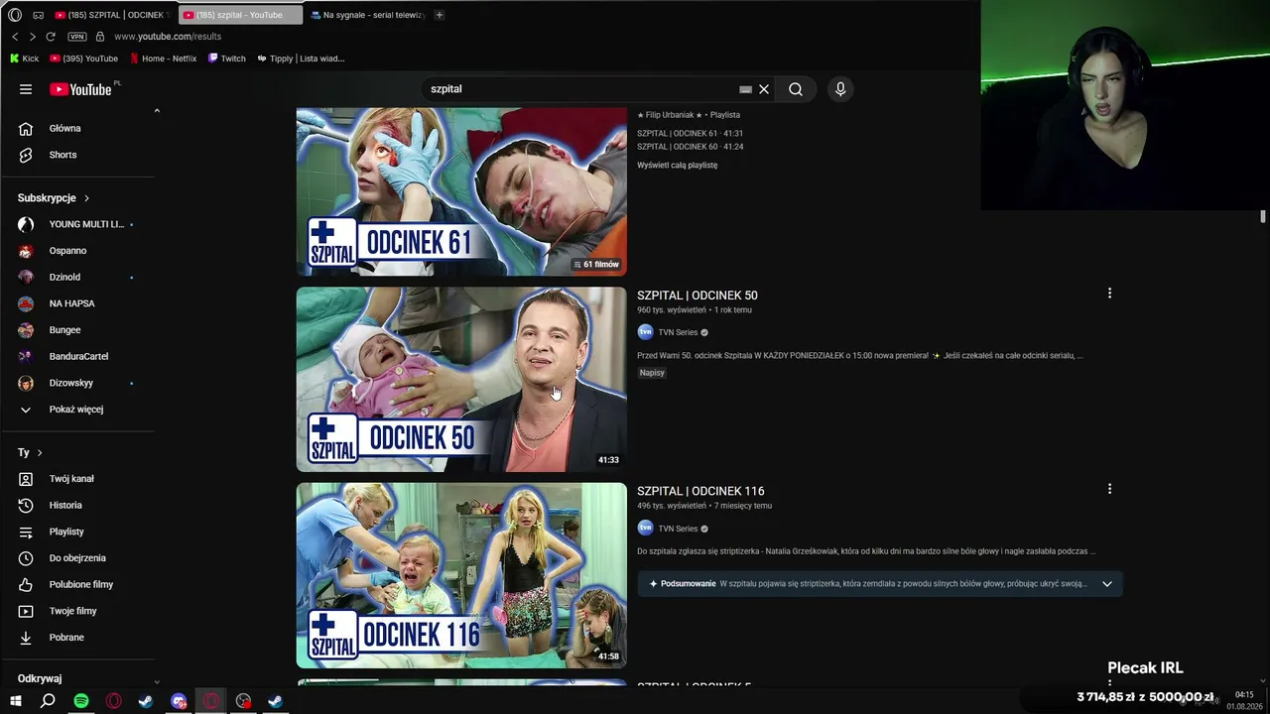Open the YouTube guide hamburger menu

click(26, 89)
